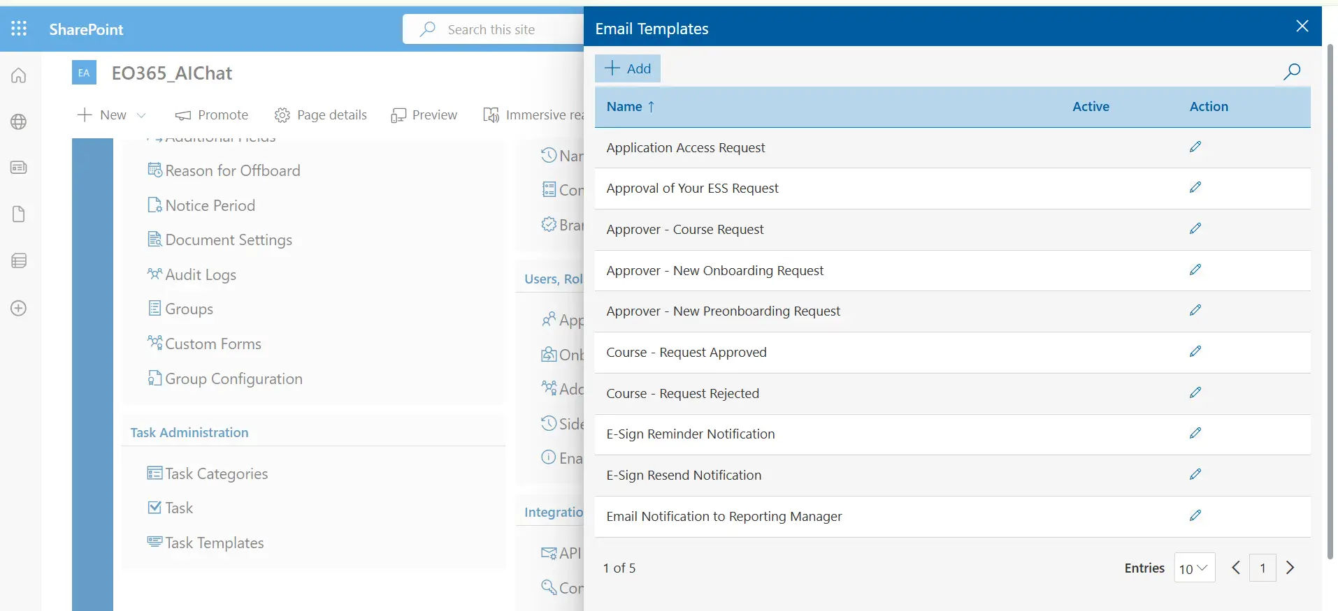Click the Search this site box
1338x611 pixels.
coord(494,29)
